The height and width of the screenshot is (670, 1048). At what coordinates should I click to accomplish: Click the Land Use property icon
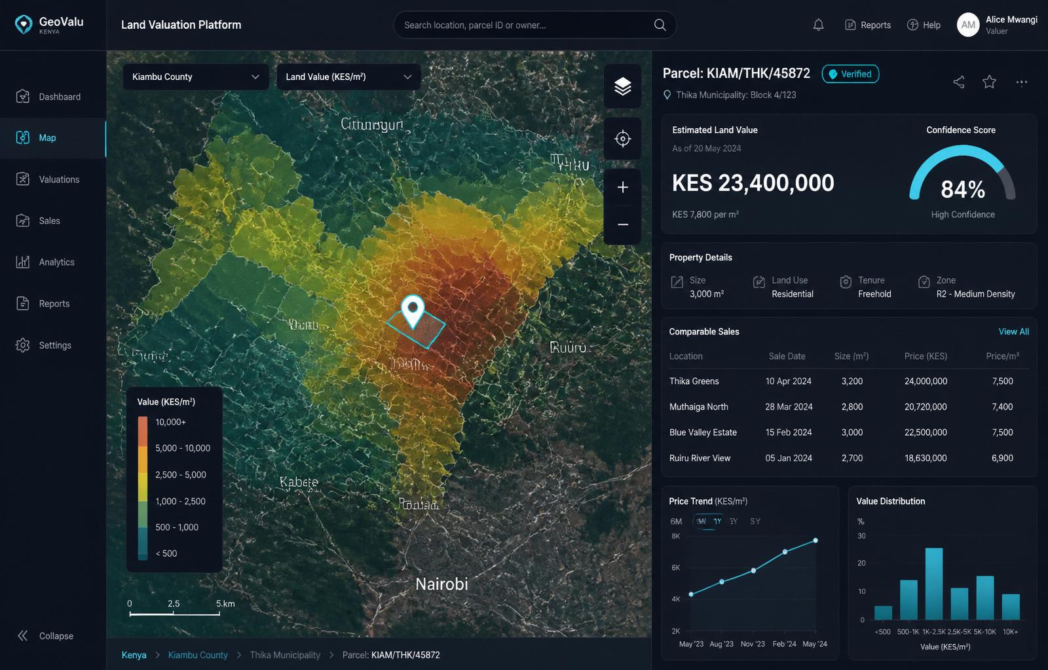coord(759,282)
